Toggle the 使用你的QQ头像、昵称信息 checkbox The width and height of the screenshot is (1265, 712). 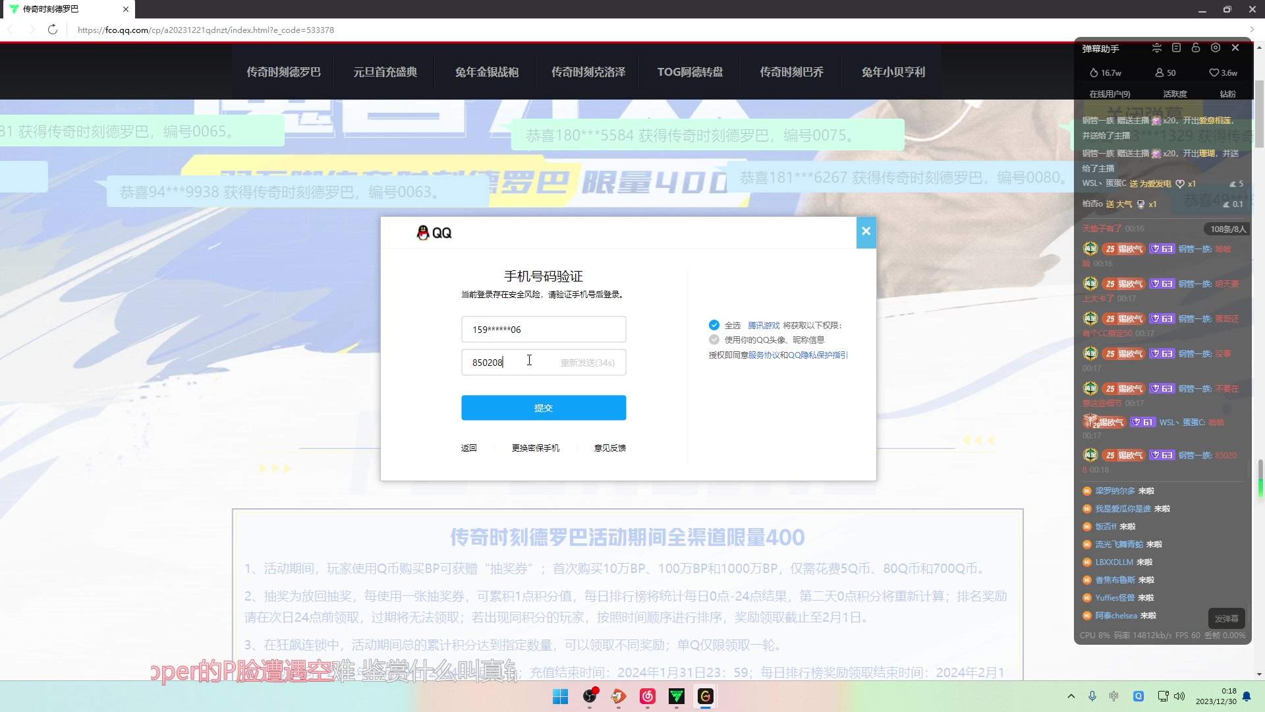714,340
